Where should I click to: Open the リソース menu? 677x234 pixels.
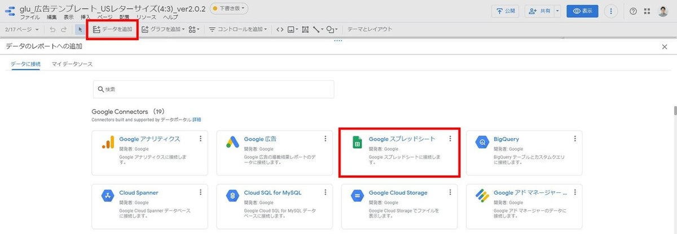pos(146,17)
